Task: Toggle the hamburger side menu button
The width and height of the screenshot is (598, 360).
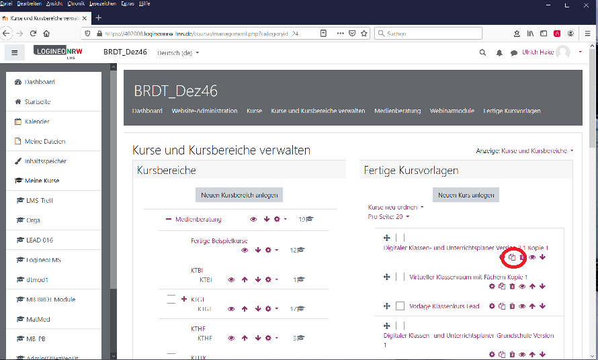Action: pos(15,52)
